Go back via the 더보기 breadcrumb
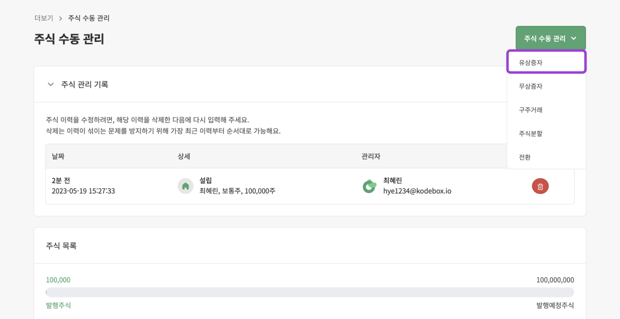The height and width of the screenshot is (319, 620). point(43,18)
